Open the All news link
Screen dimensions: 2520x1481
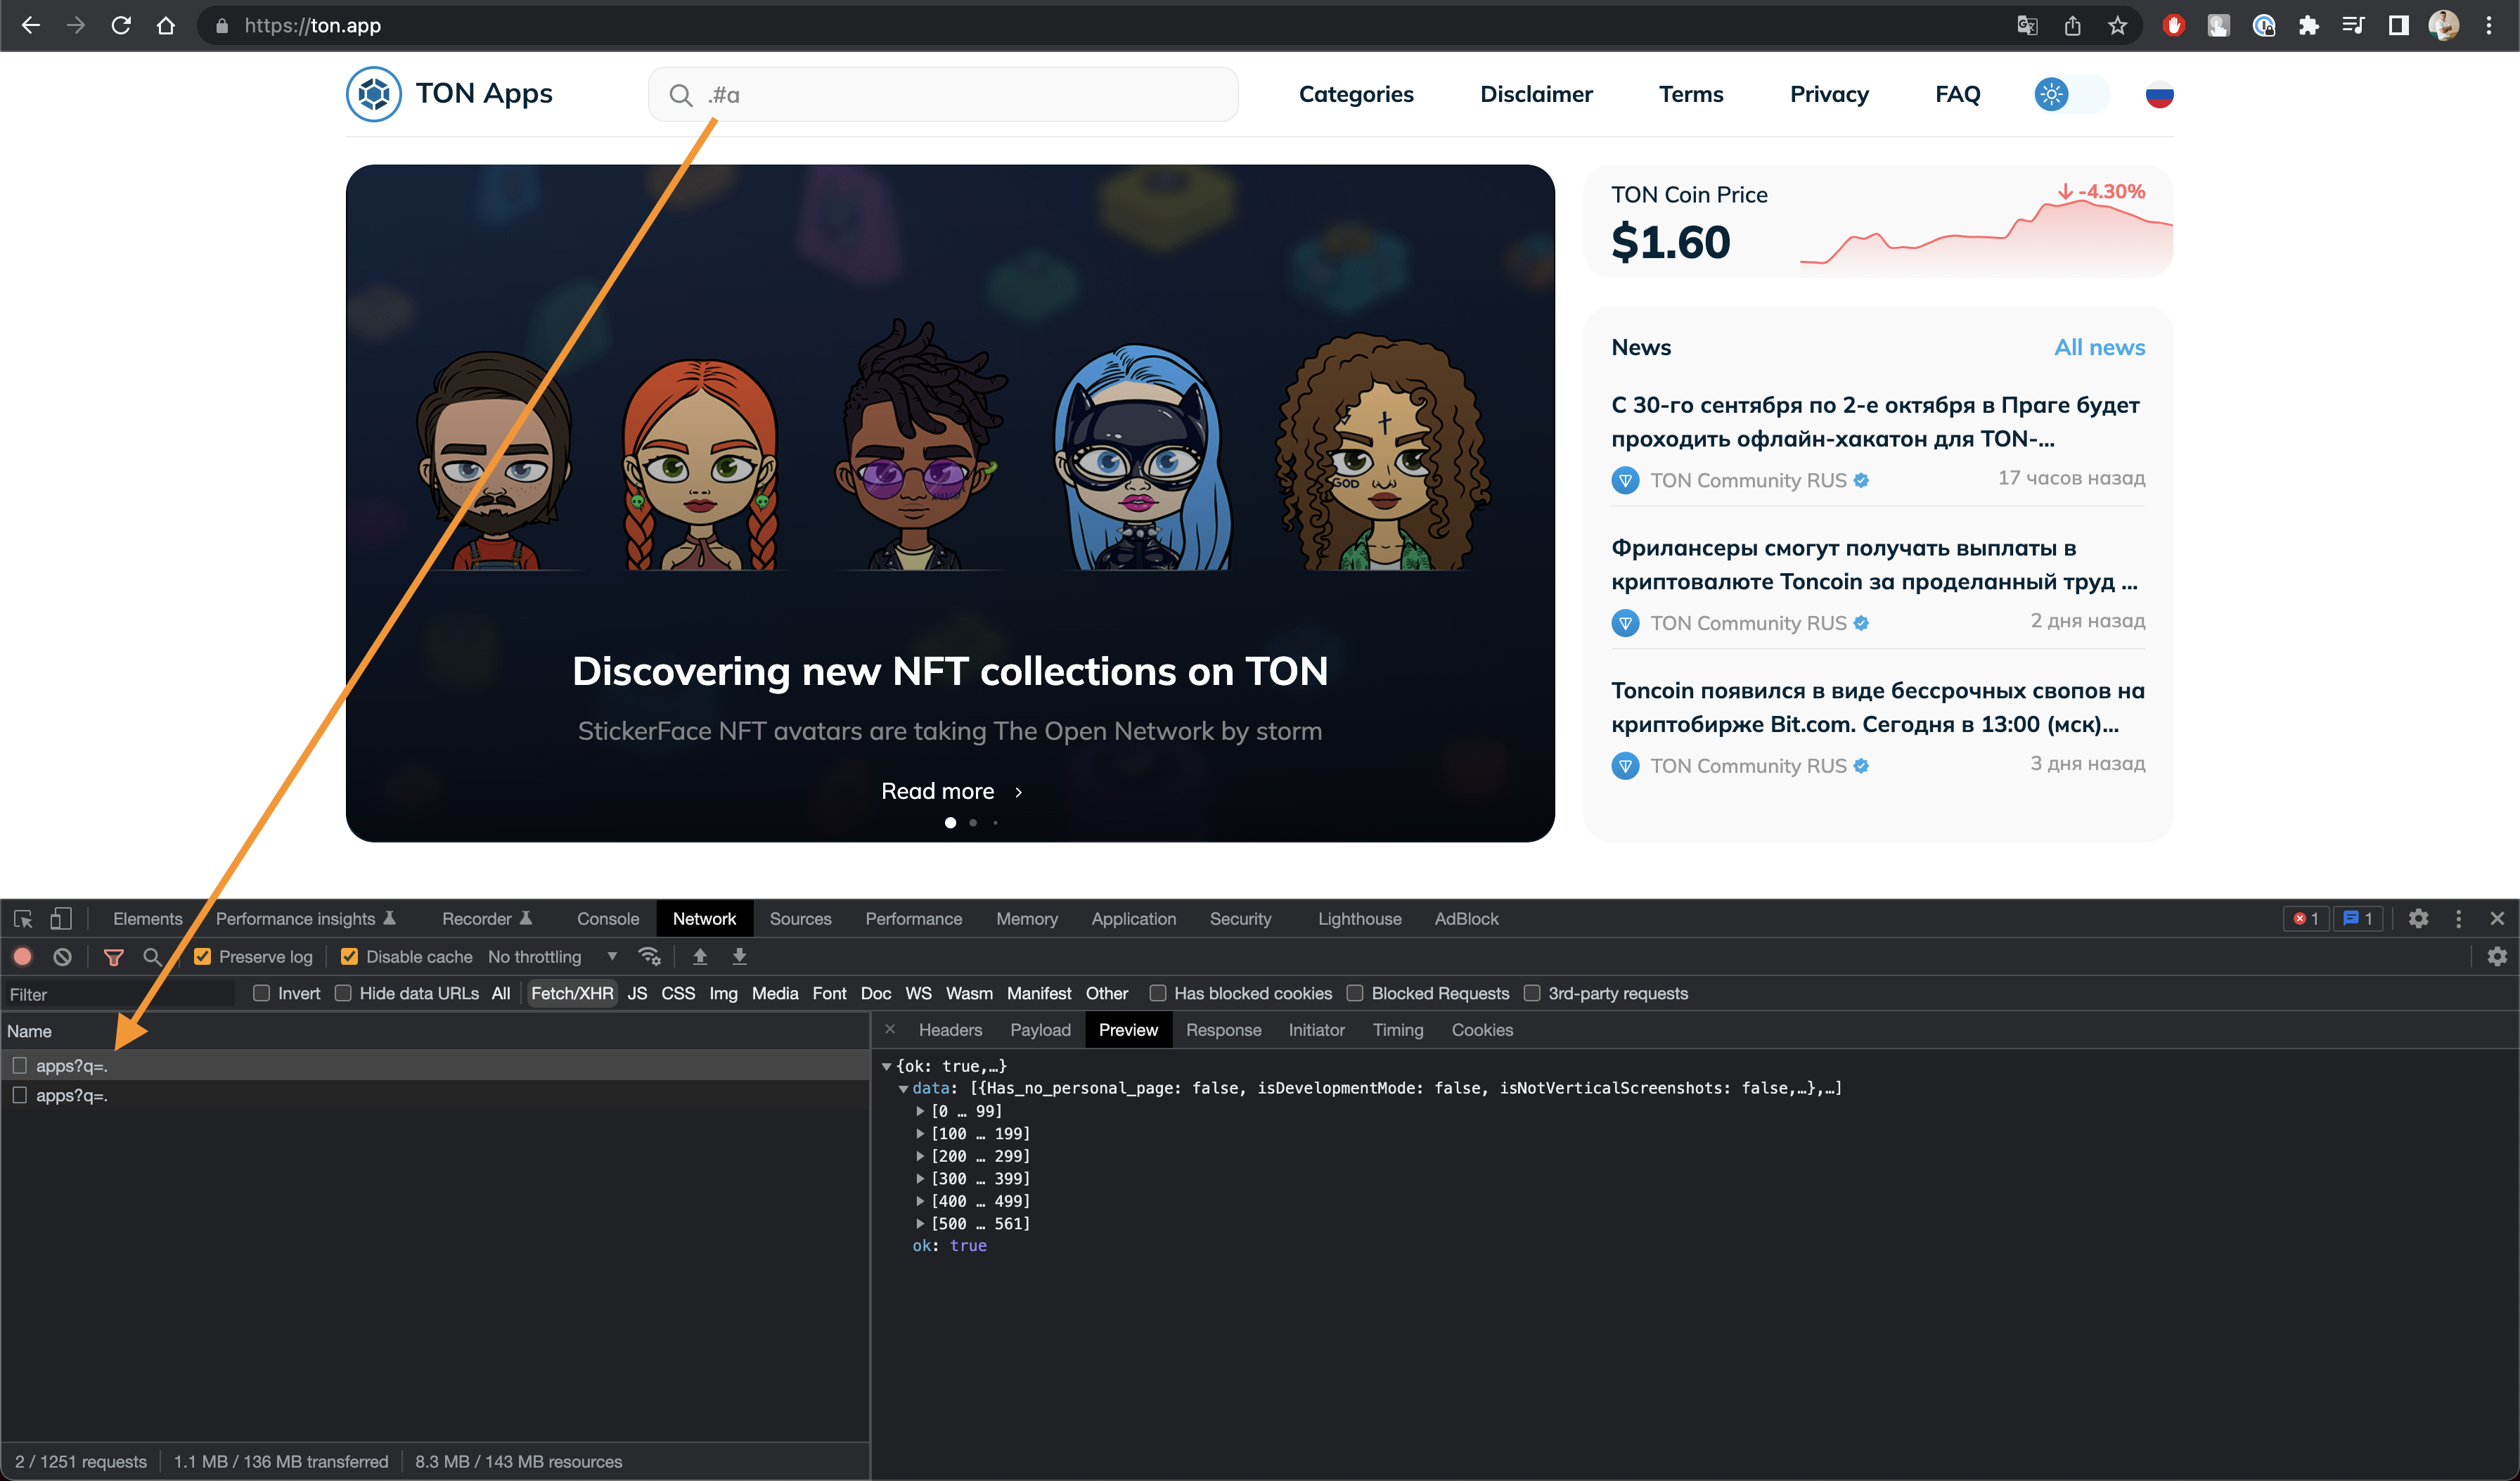click(x=2099, y=347)
